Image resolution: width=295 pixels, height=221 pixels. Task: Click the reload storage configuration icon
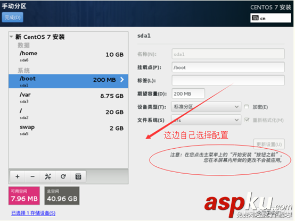point(63,176)
